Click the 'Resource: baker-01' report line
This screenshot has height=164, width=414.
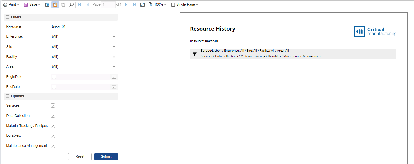coord(204,41)
